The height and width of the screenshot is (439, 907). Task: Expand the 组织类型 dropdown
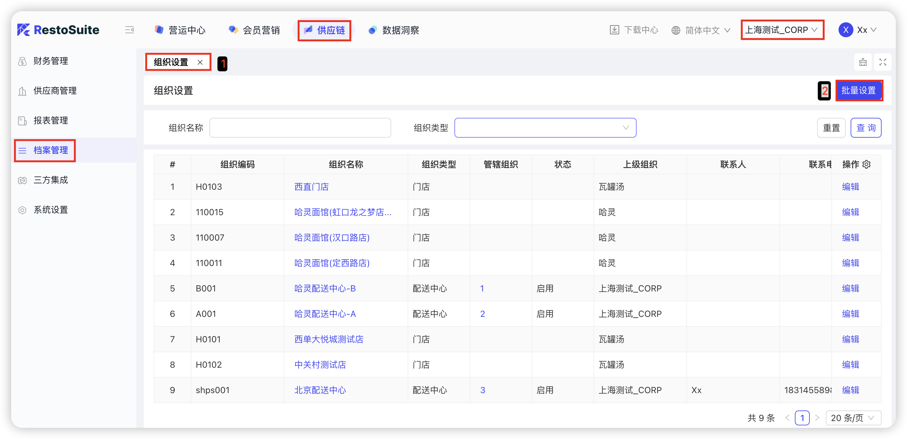545,127
